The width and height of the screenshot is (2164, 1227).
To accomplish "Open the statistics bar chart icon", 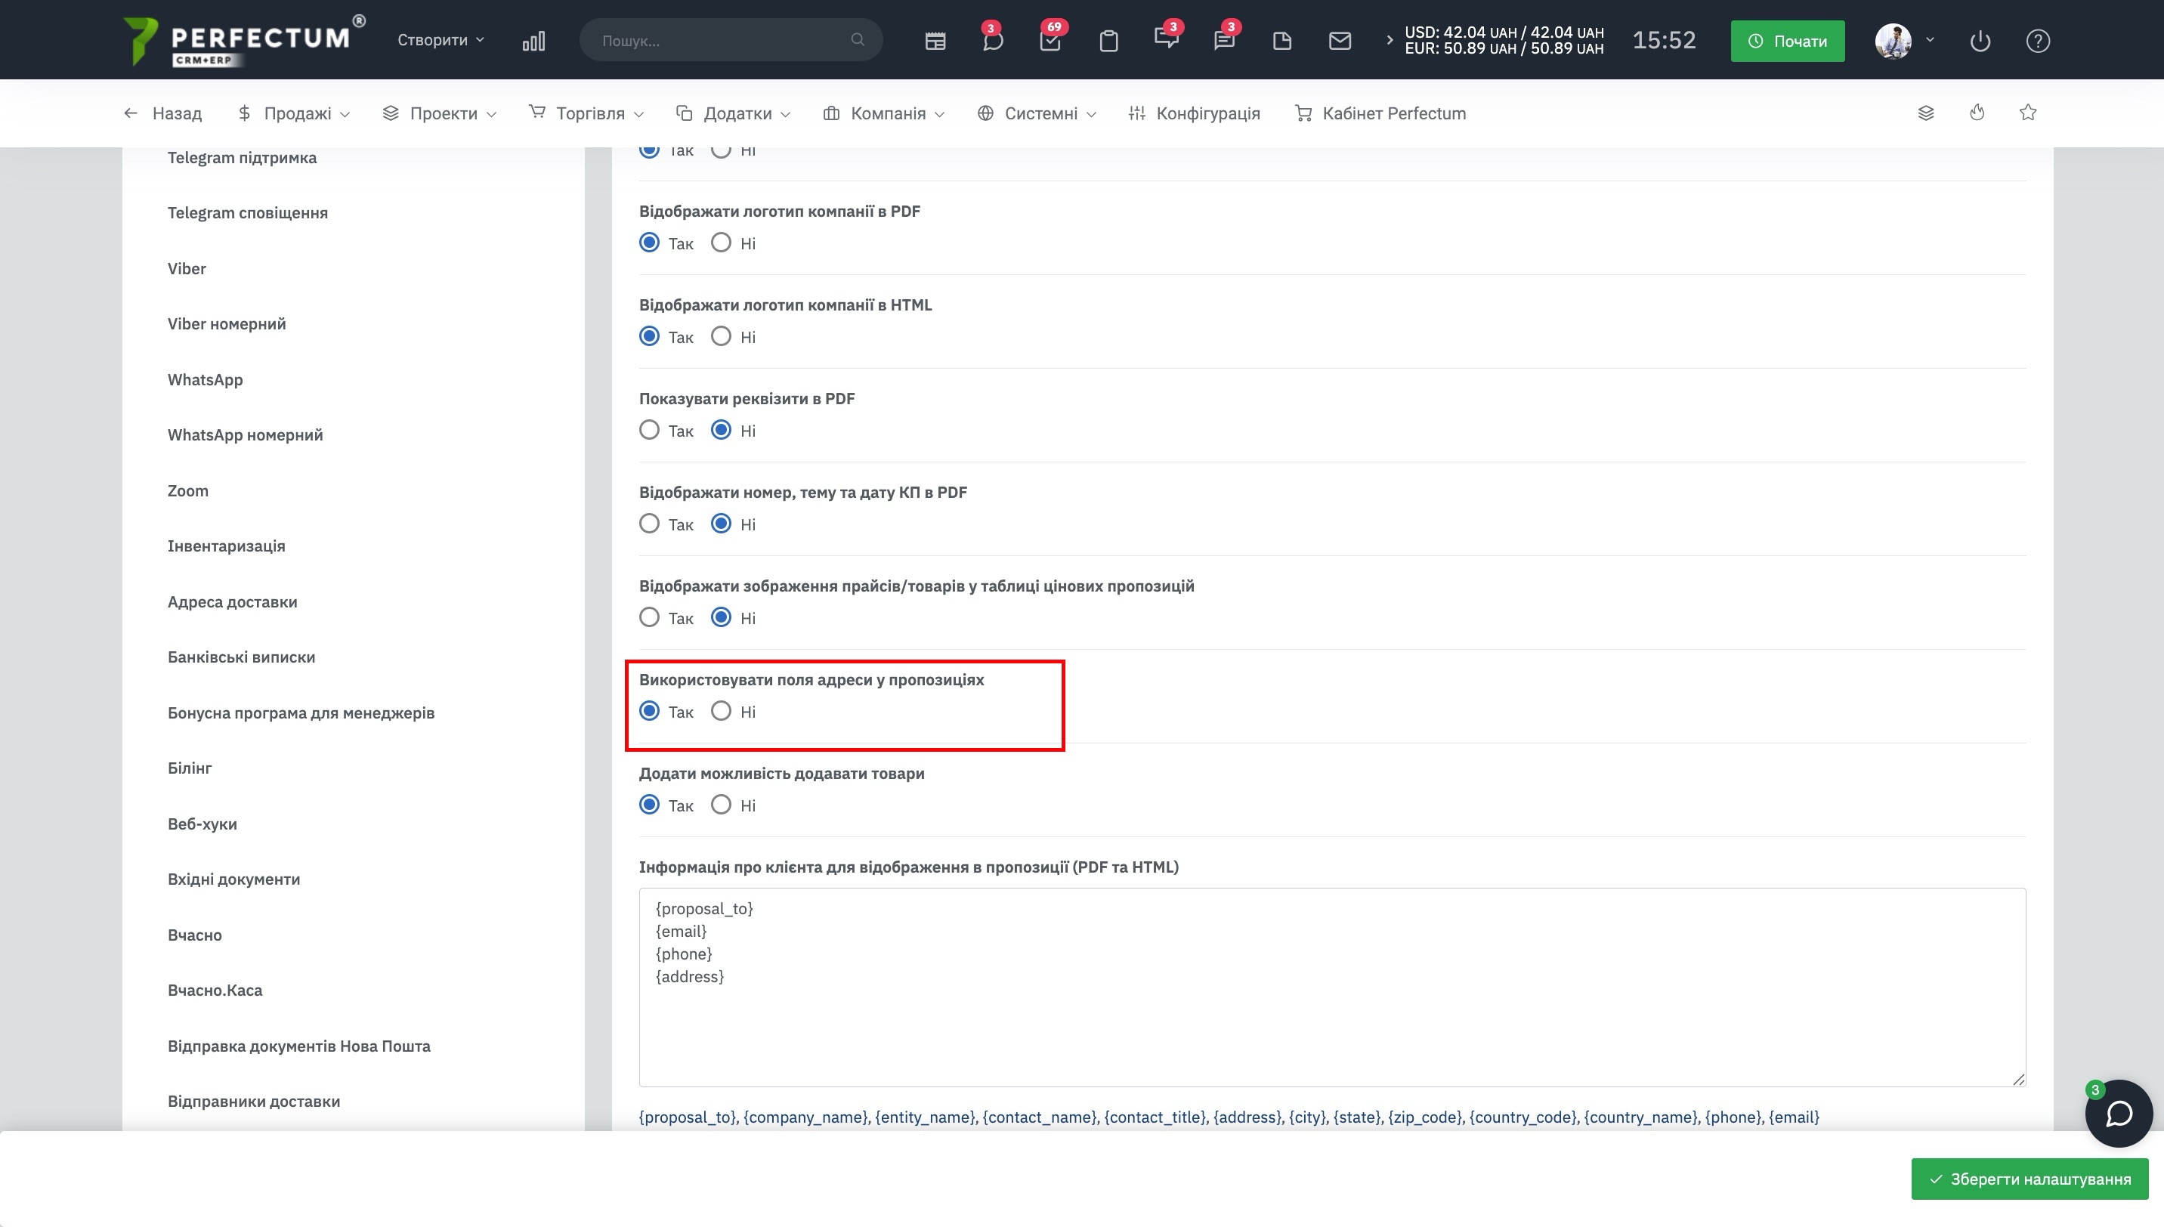I will pos(533,41).
